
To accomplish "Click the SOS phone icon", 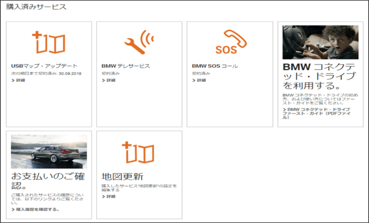I will (x=231, y=41).
